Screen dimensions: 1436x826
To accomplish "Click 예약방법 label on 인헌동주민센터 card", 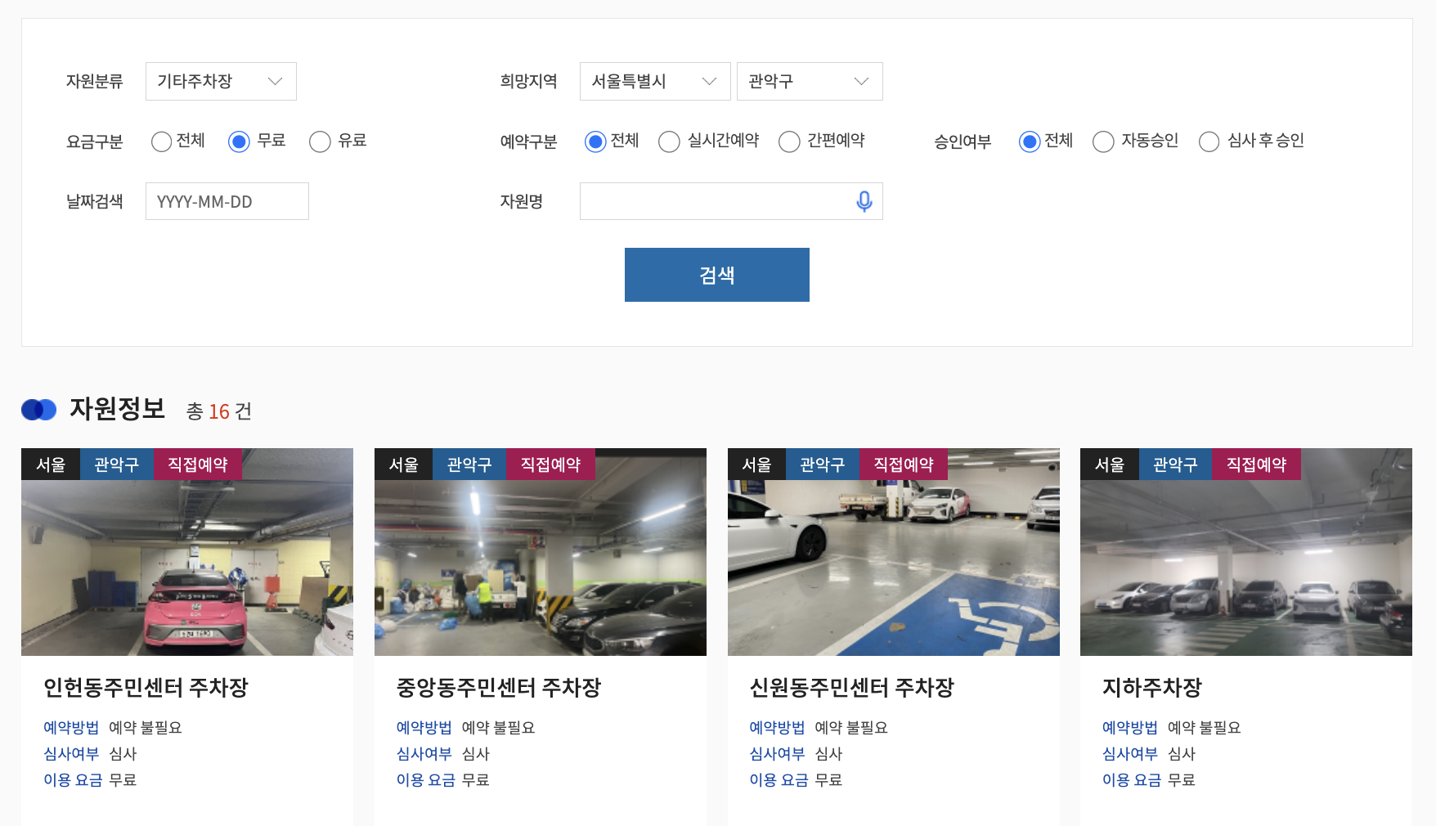I will coord(71,728).
